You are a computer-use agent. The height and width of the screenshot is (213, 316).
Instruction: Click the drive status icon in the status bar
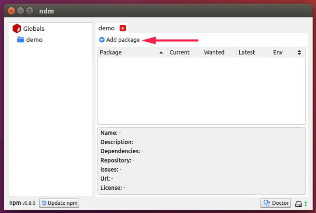(299, 203)
